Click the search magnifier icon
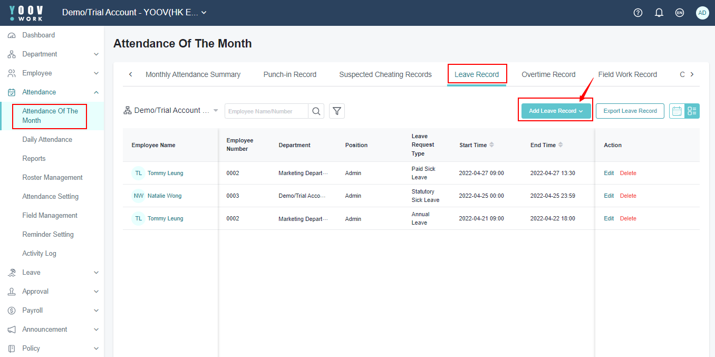 [316, 111]
